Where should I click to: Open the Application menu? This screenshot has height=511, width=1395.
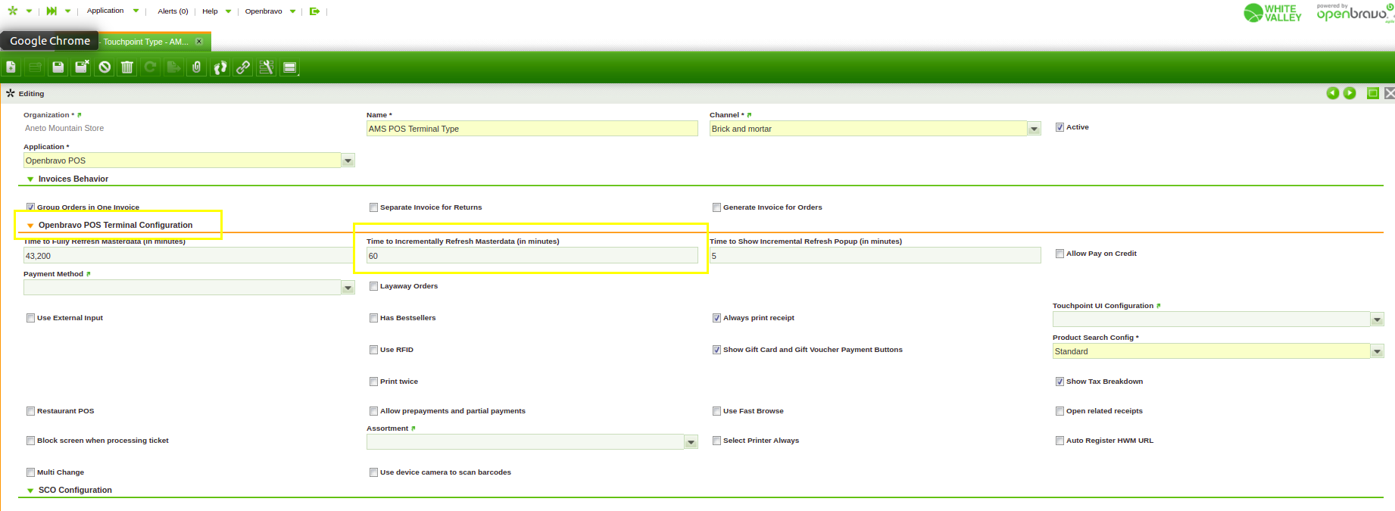[105, 11]
